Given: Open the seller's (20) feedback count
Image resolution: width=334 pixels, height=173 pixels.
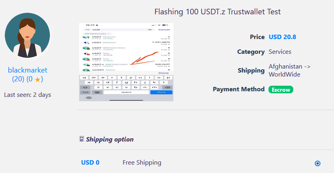Looking at the screenshot, I should coord(18,79).
